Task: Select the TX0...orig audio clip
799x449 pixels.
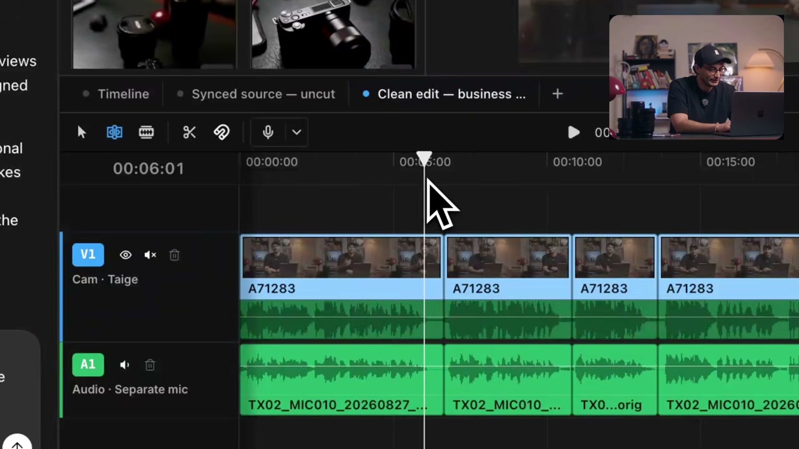Action: pyautogui.click(x=615, y=379)
